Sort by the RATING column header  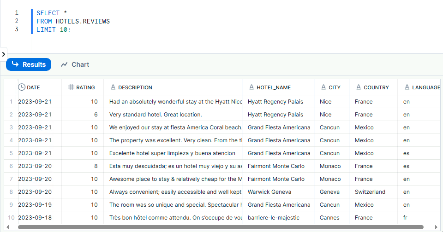(85, 87)
